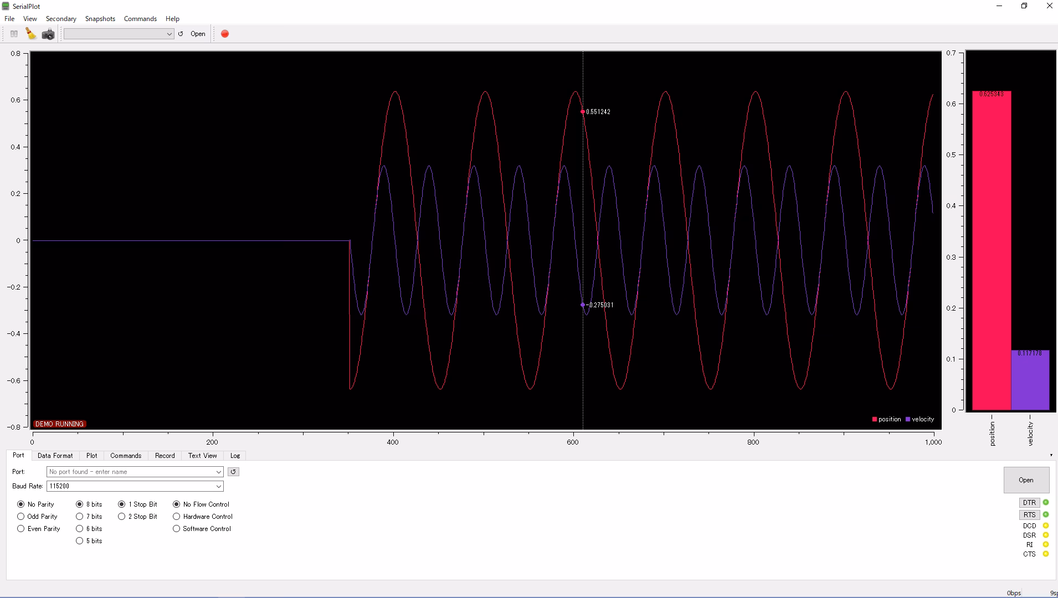Open the Secondary menu
1058x598 pixels.
[x=60, y=18]
